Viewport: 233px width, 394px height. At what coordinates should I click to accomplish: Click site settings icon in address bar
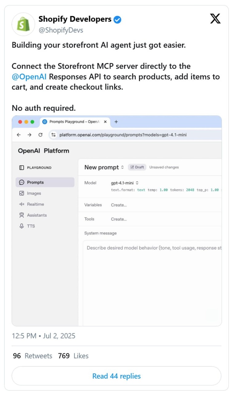coord(54,135)
